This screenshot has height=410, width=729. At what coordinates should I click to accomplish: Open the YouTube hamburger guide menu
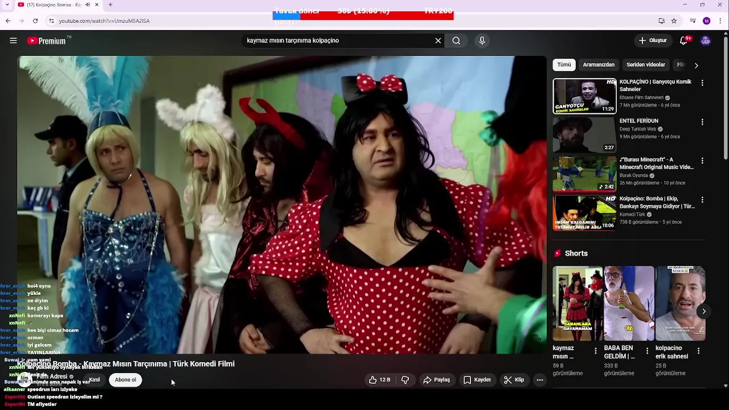[13, 40]
